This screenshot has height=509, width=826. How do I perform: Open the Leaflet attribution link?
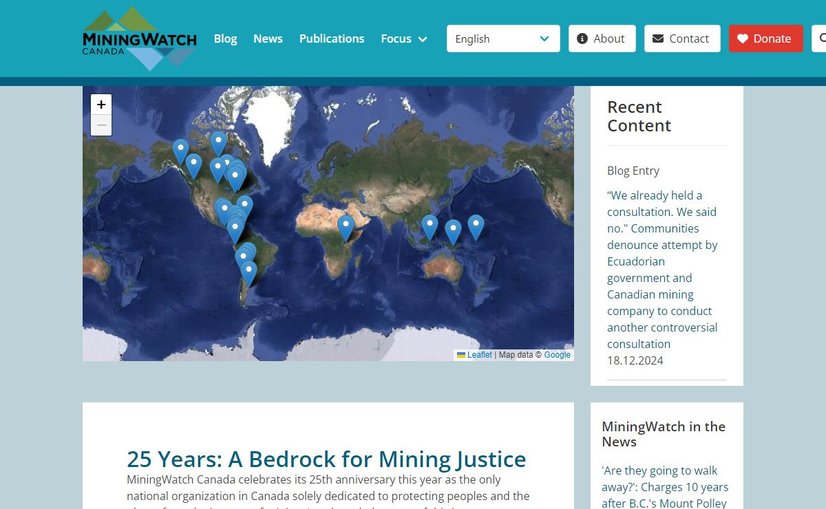click(475, 355)
